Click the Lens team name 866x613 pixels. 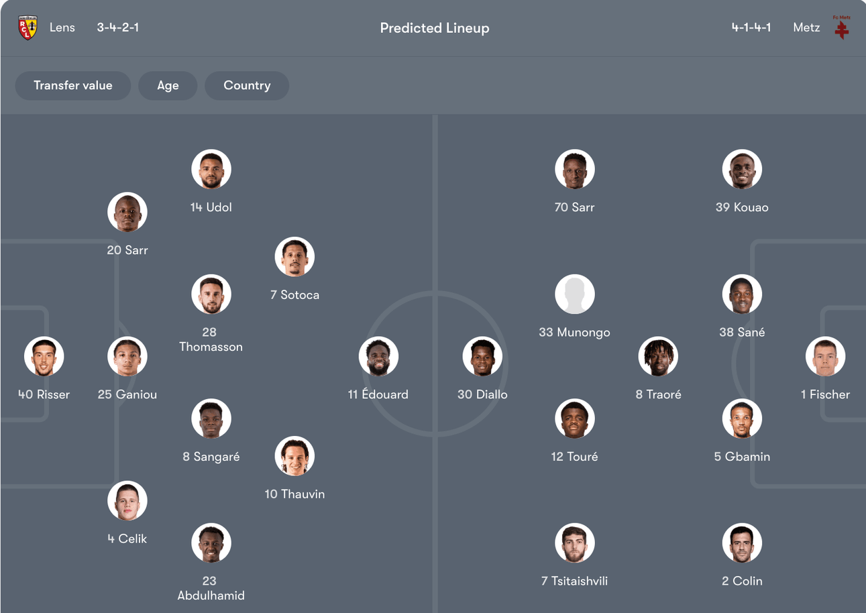coord(62,28)
